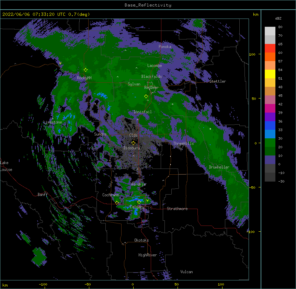Click the dBZ legend heading
296x289 pixels.
[278, 18]
